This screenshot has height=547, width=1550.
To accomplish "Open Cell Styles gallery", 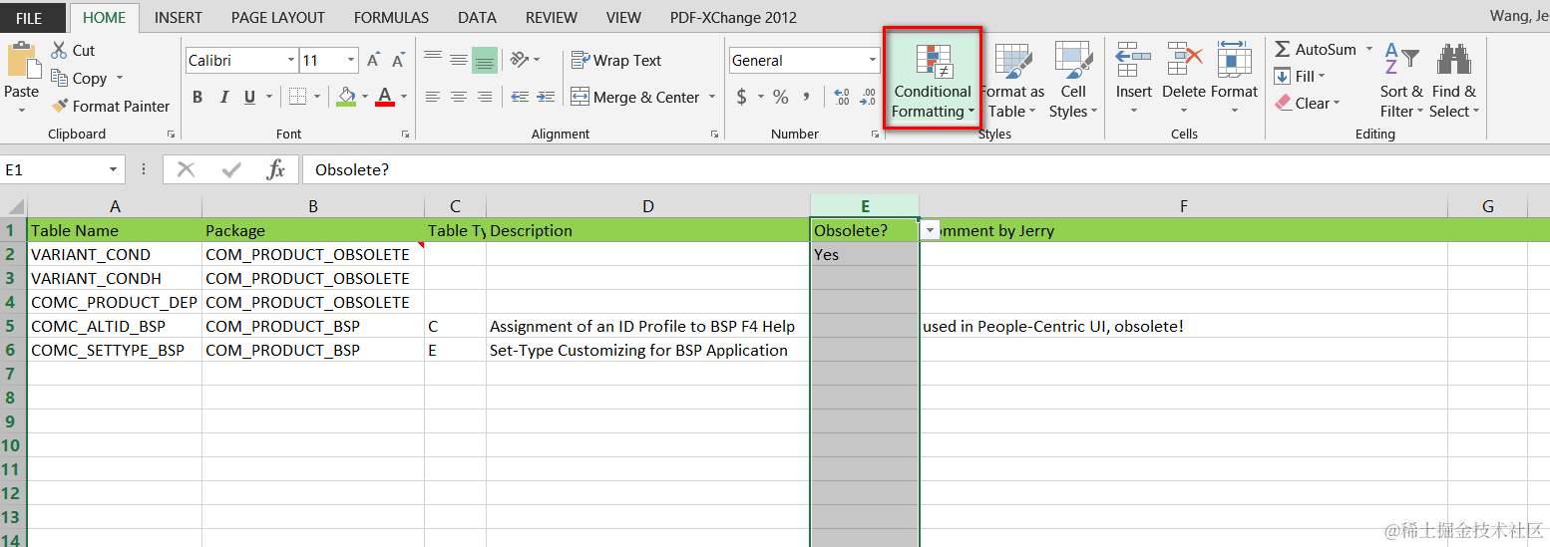I will tap(1073, 82).
